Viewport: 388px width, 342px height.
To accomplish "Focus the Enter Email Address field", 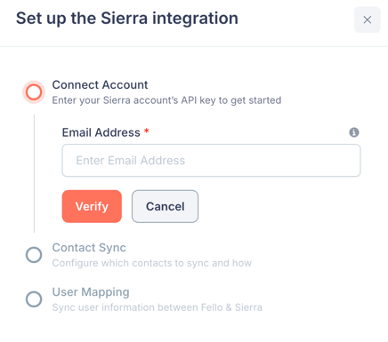I will 211,161.
